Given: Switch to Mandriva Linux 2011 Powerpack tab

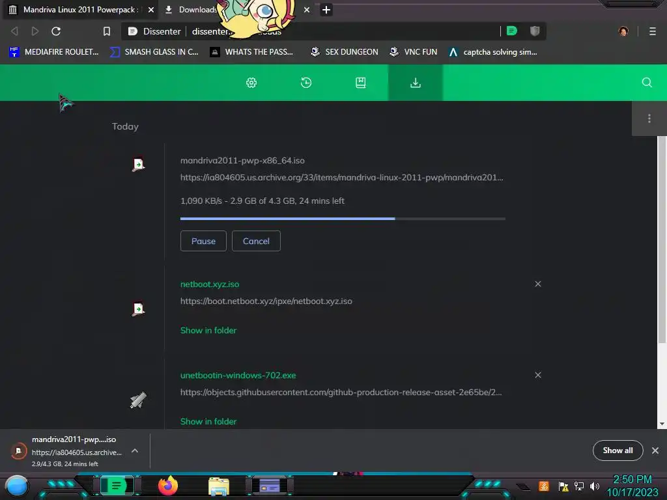Looking at the screenshot, I should tap(81, 10).
